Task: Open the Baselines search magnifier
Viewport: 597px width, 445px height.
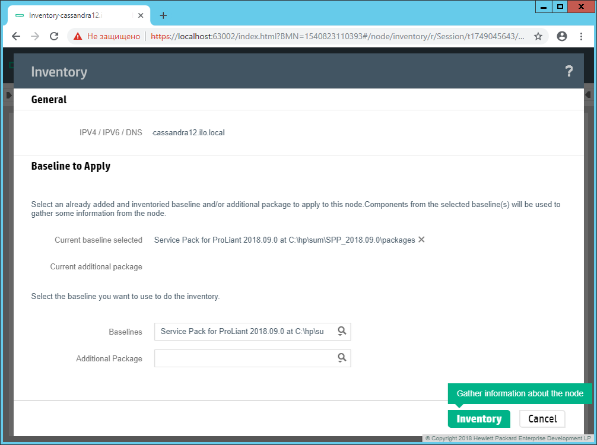Action: pyautogui.click(x=342, y=331)
